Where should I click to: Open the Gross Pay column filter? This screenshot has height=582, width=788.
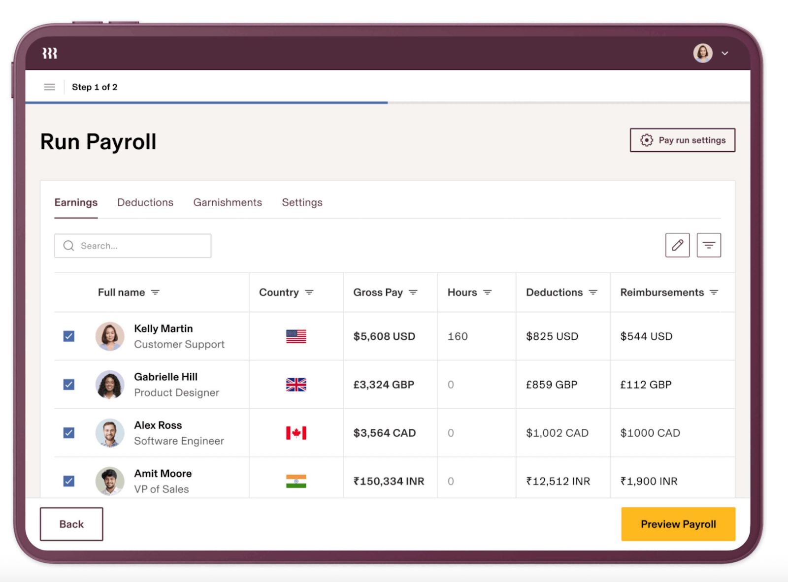413,292
